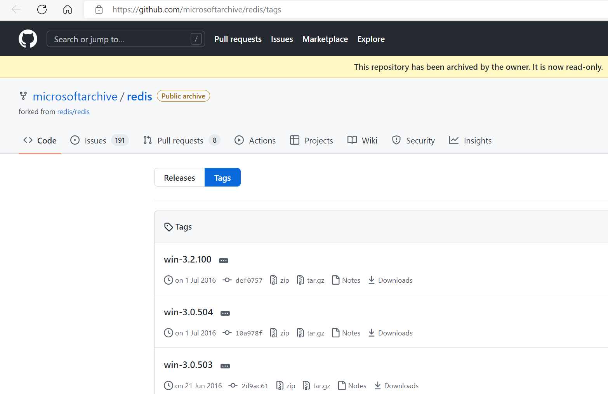Viewport: 608px width, 394px height.
Task: Download zip for win-3.0.503
Action: [x=286, y=386]
